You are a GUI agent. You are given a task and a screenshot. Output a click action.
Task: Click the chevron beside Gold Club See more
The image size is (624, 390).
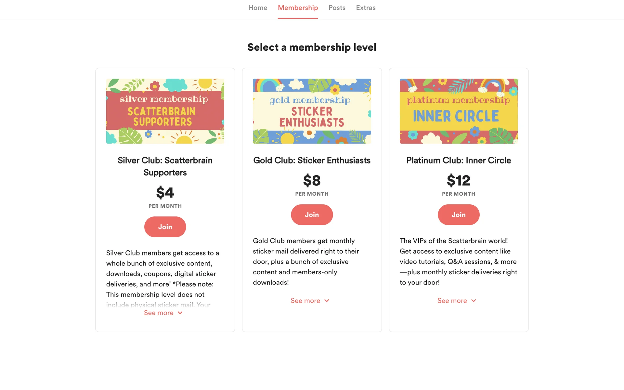pyautogui.click(x=327, y=301)
